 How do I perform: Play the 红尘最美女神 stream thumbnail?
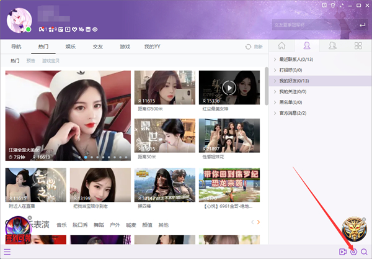[x=229, y=88]
